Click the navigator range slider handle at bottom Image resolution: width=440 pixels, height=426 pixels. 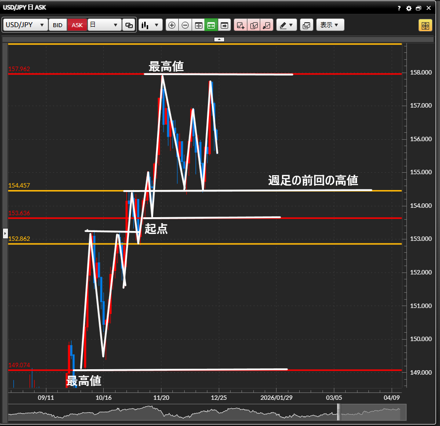click(339, 412)
